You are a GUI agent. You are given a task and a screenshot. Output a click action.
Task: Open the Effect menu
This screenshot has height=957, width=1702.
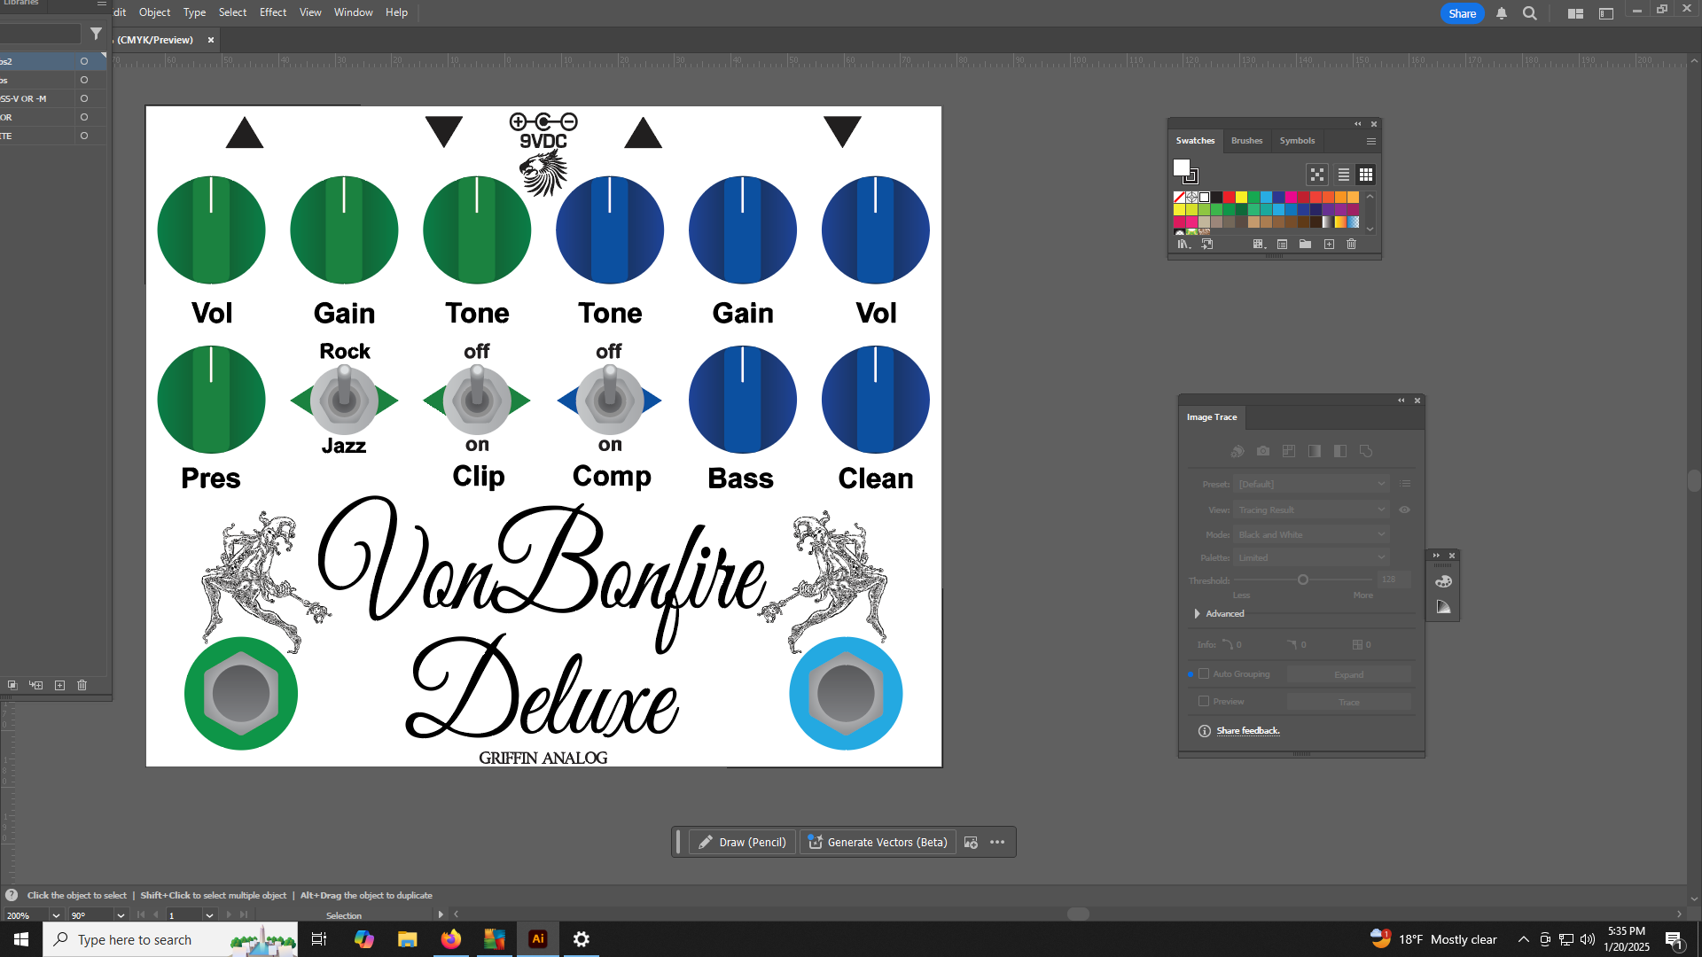[272, 12]
